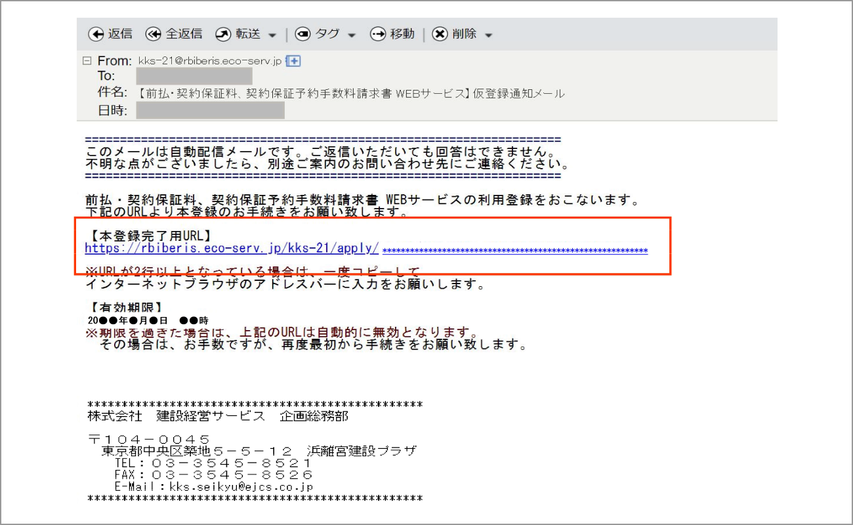This screenshot has width=853, height=525.
Task: Click the 削除 delete X icon
Action: 440,34
